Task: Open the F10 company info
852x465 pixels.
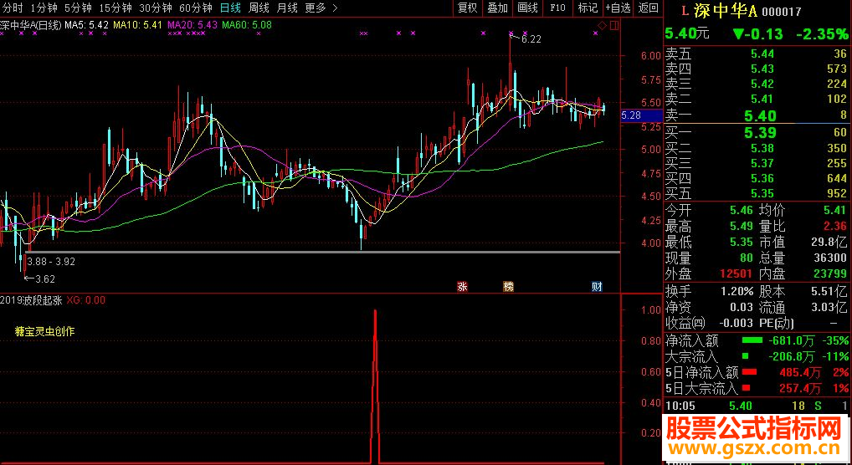Action: (557, 8)
